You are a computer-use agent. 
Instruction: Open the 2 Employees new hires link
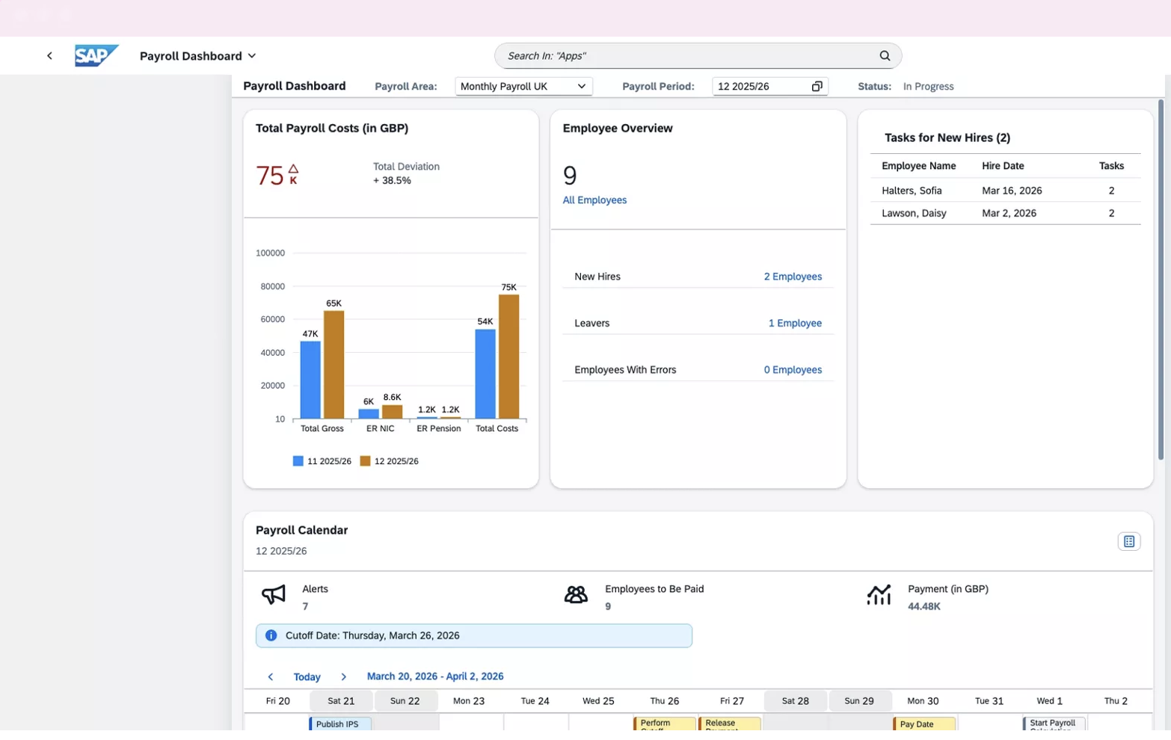click(793, 277)
